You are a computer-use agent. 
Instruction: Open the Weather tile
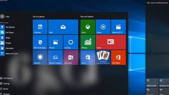tap(40, 58)
